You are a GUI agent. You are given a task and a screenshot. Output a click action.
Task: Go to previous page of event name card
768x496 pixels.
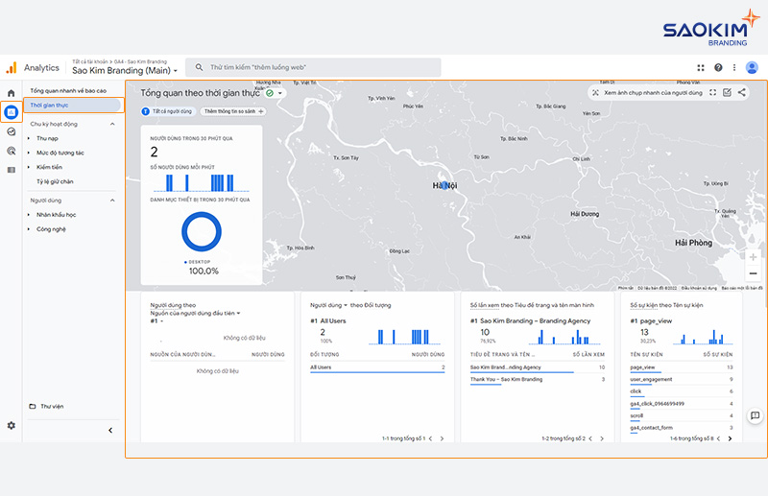[718, 438]
